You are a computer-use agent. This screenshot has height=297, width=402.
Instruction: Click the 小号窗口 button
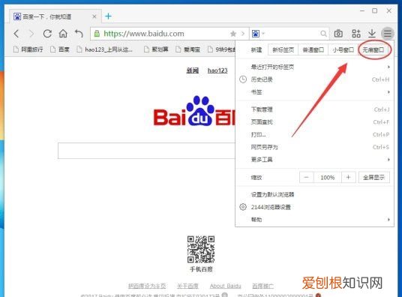tap(343, 49)
